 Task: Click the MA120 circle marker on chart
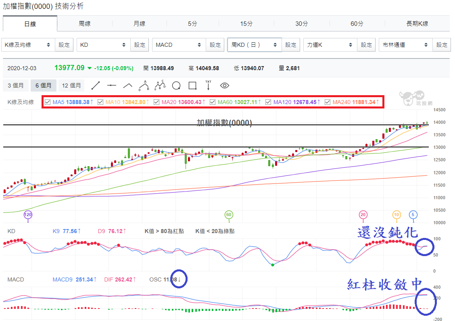coord(28,215)
